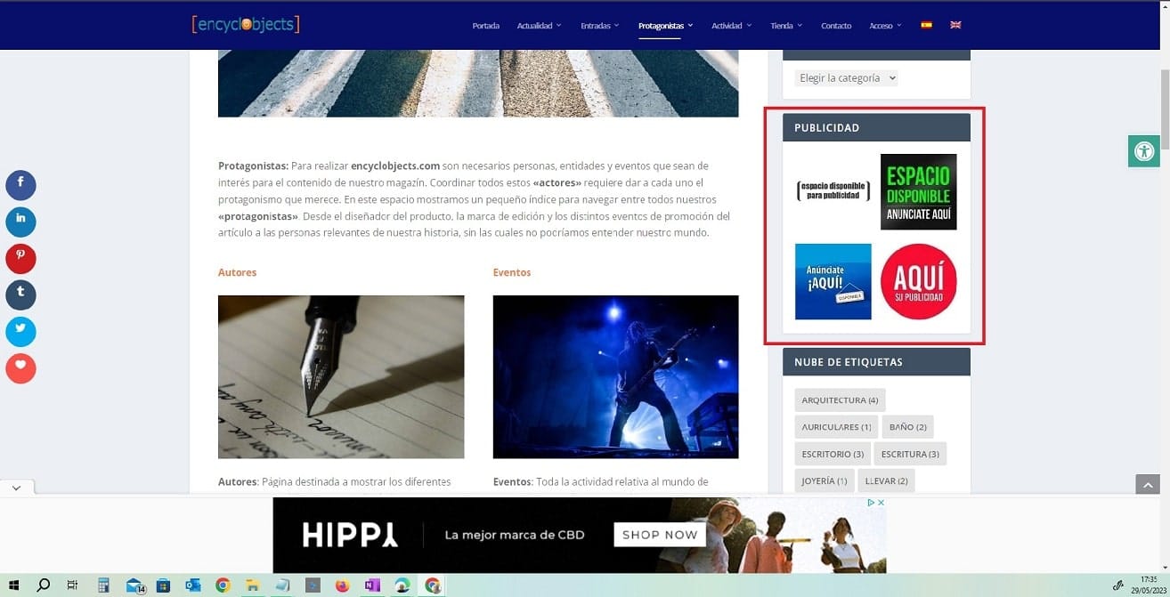Switch site language with Spanish flag

(926, 25)
